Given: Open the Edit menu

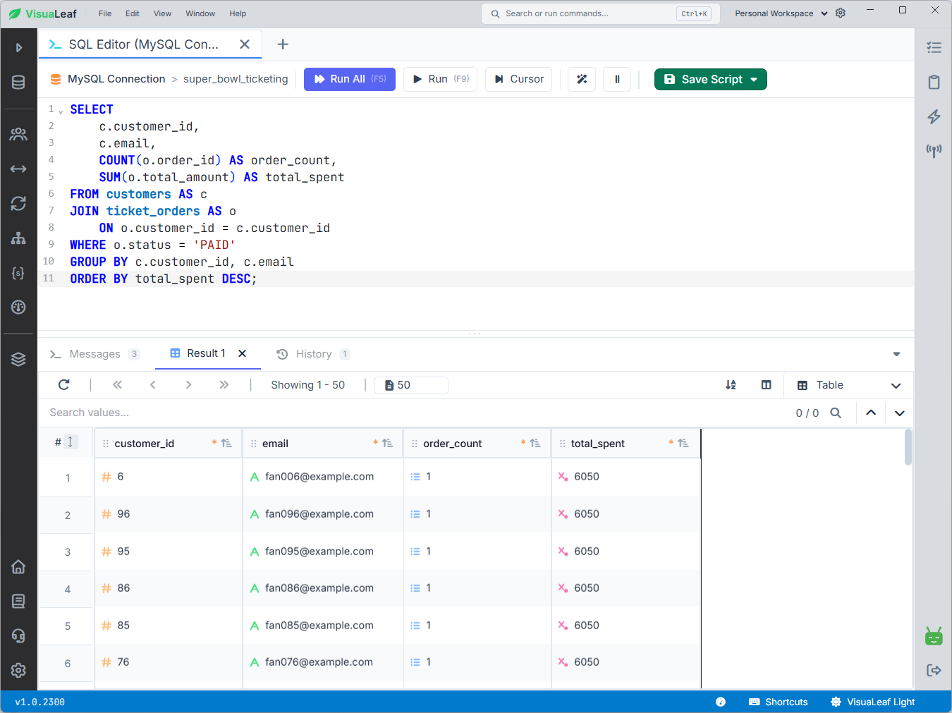Looking at the screenshot, I should pyautogui.click(x=133, y=13).
